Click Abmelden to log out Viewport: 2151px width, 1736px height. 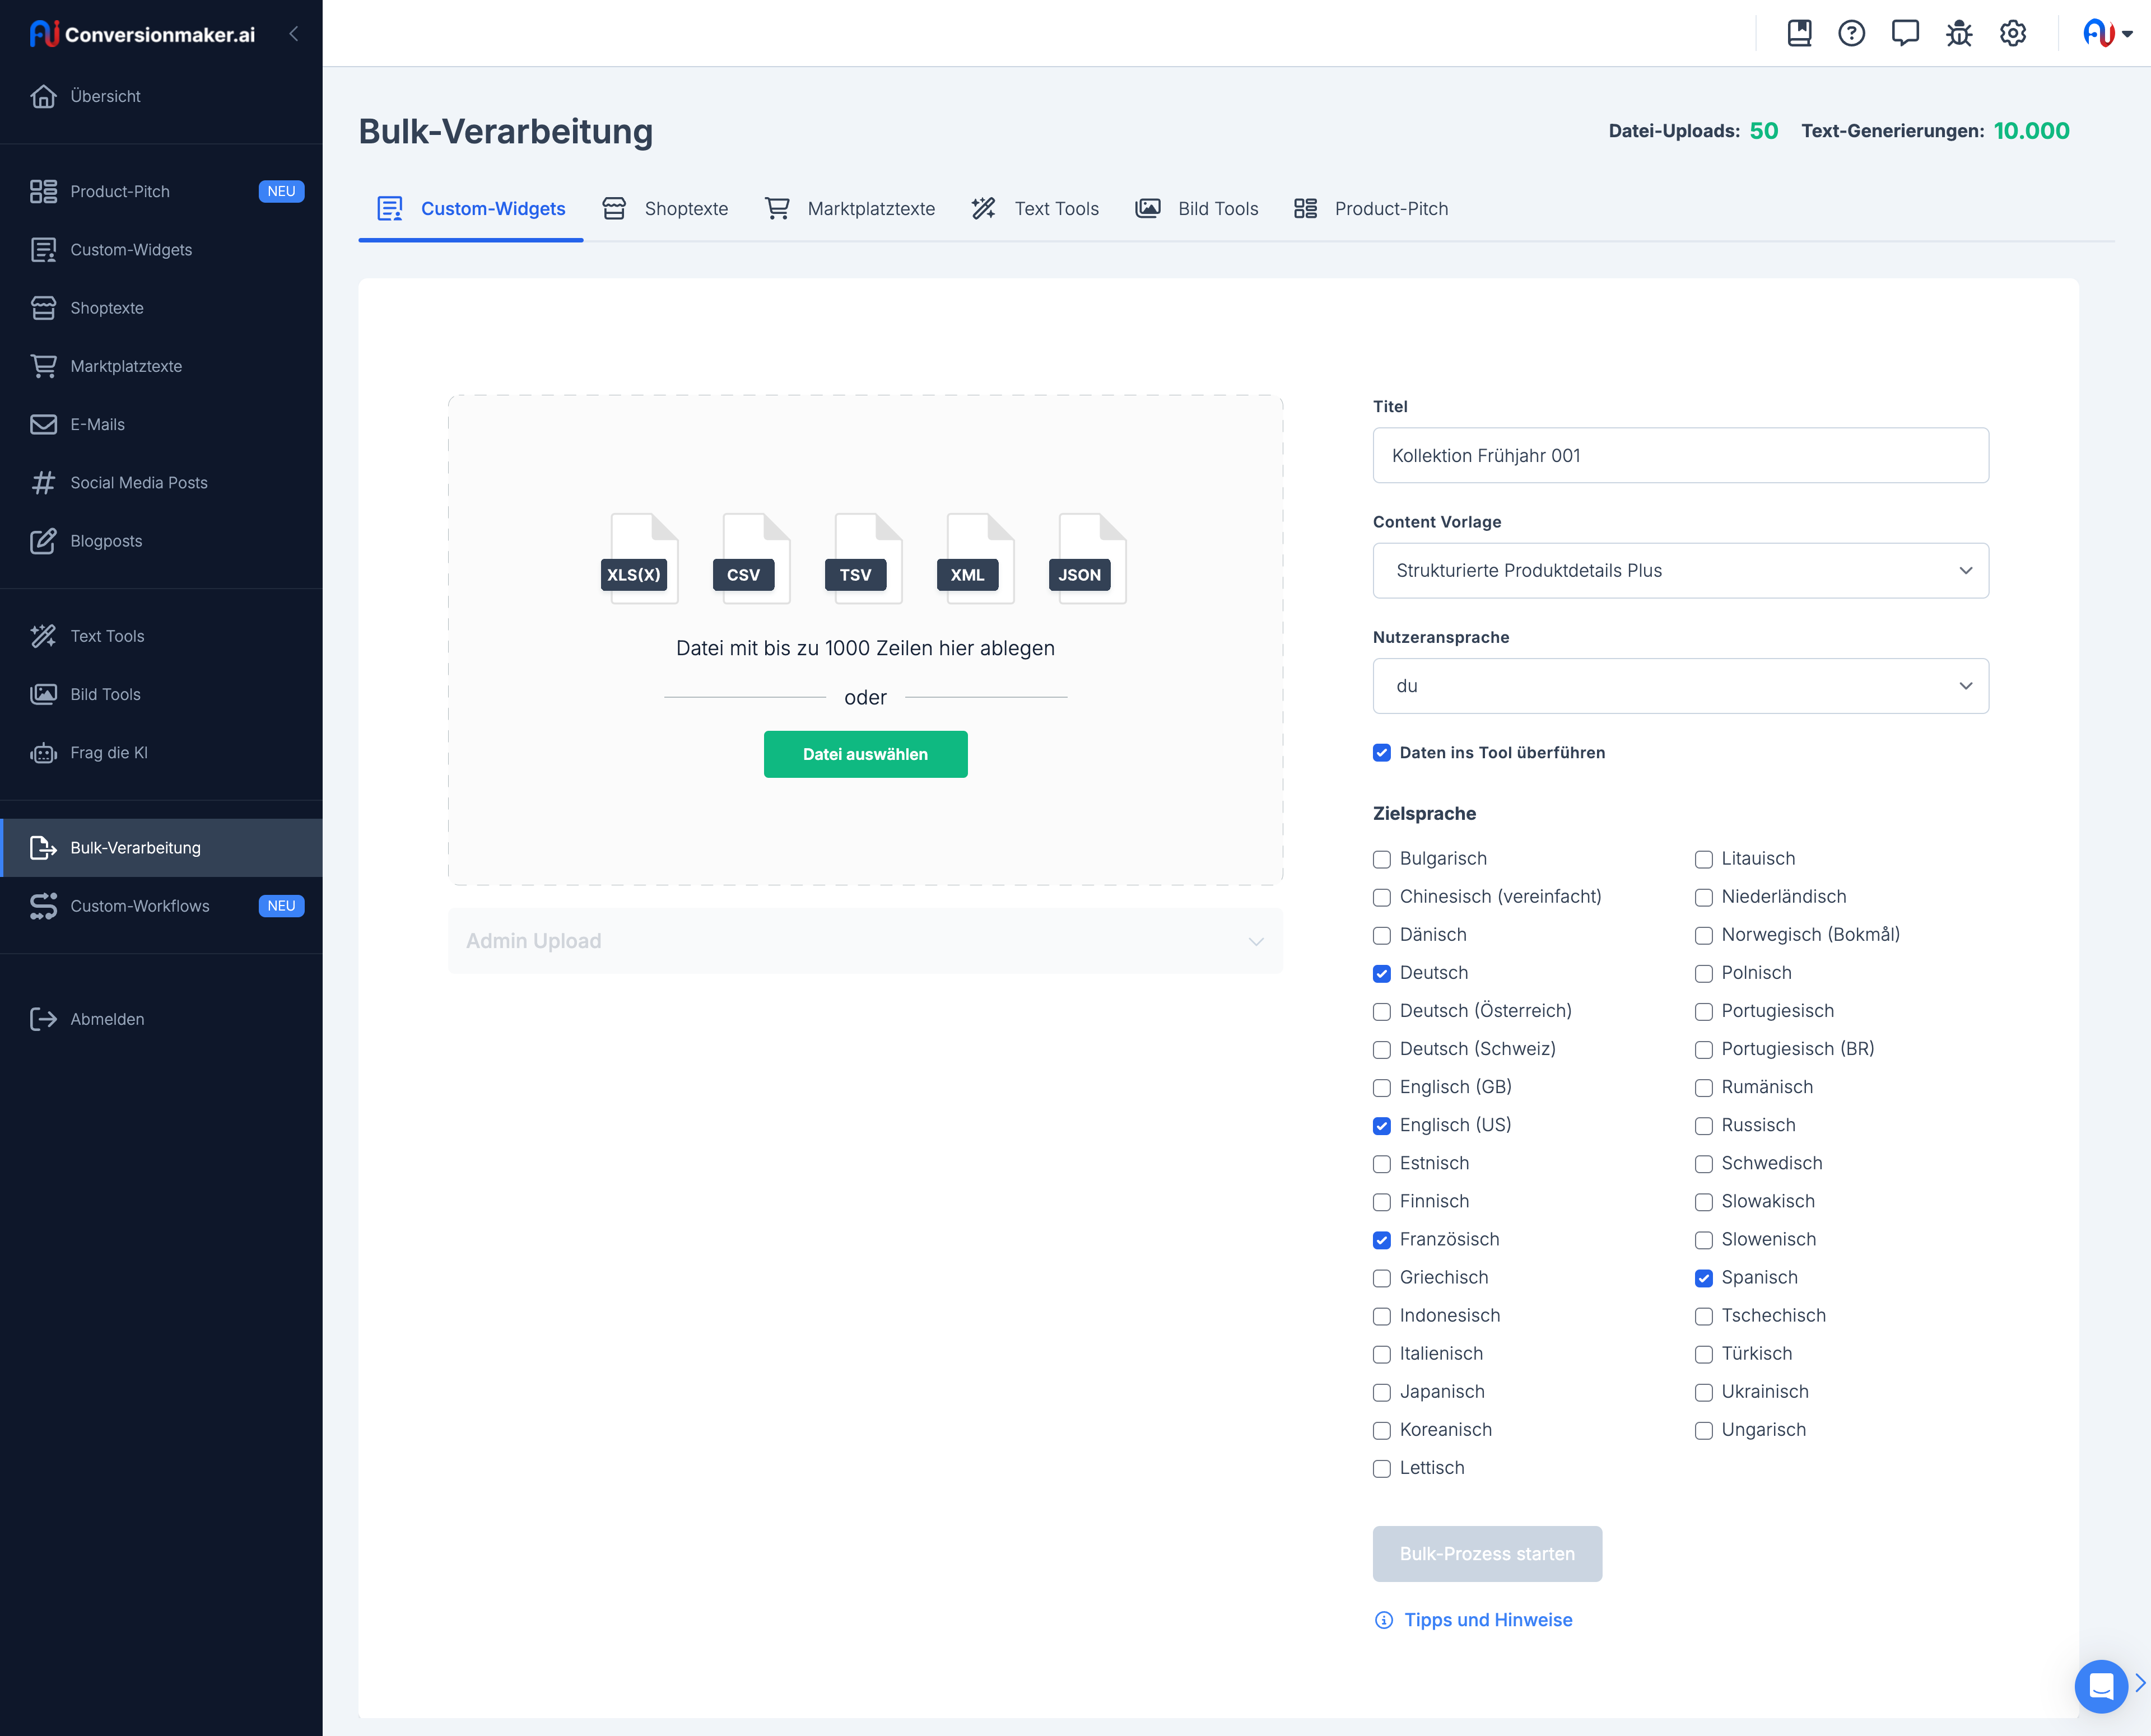tap(161, 1019)
